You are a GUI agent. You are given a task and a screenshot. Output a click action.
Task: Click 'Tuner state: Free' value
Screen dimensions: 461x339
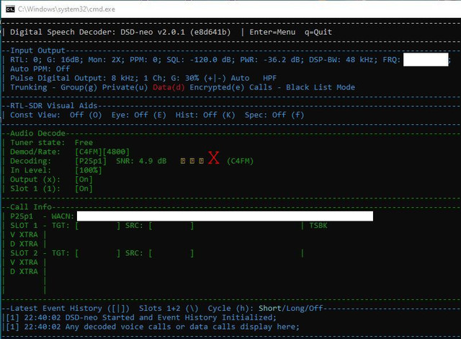pyautogui.click(x=84, y=142)
